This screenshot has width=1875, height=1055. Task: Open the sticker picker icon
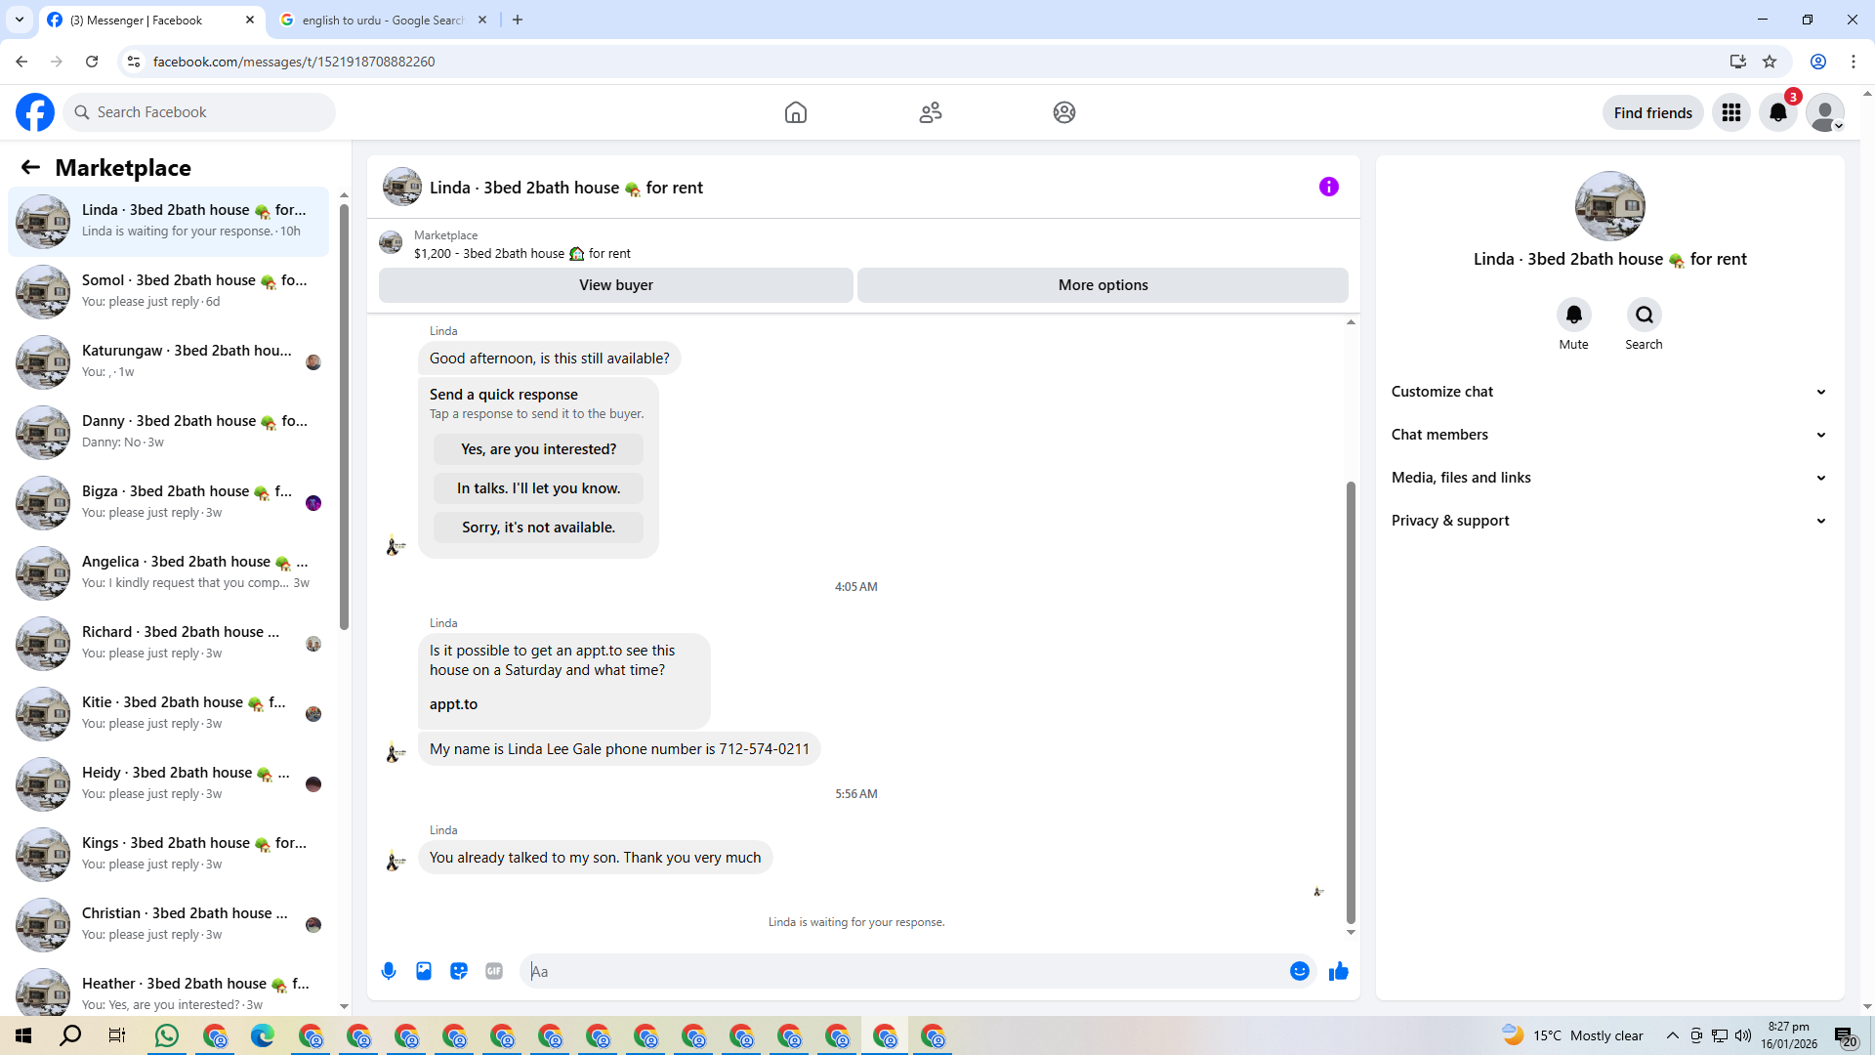(x=459, y=971)
